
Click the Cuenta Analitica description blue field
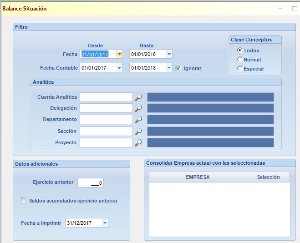coord(210,97)
